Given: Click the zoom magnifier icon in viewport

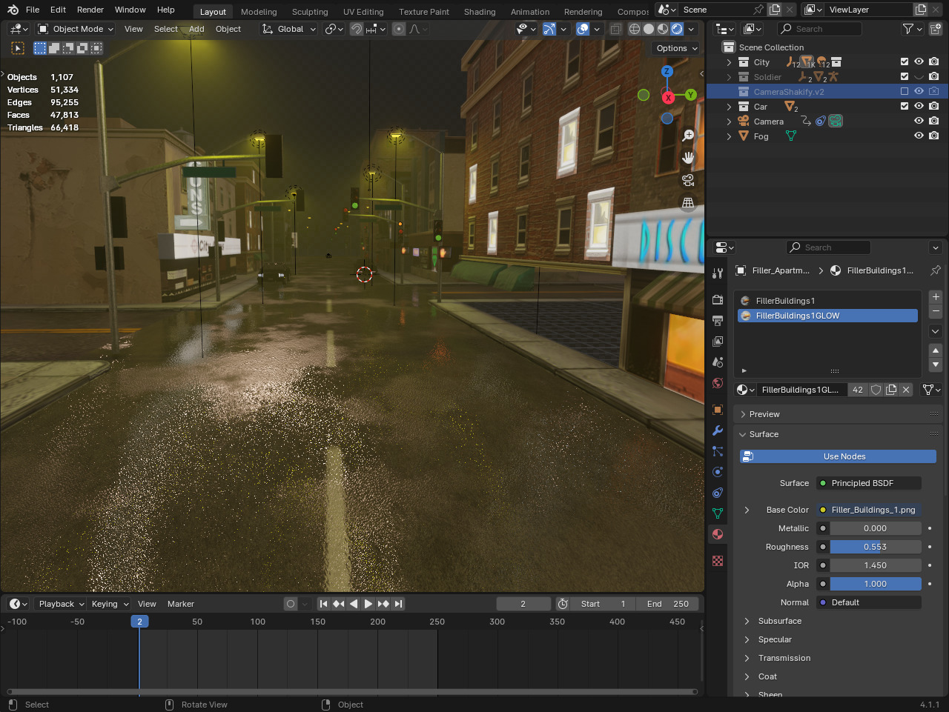Looking at the screenshot, I should pyautogui.click(x=688, y=136).
